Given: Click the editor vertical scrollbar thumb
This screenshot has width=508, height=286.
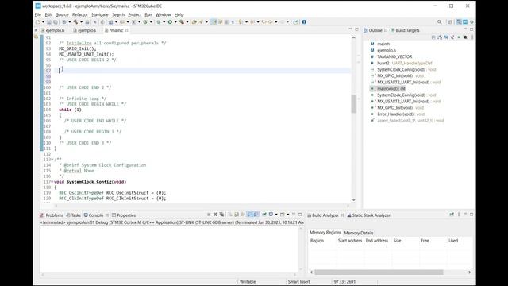Looking at the screenshot, I should click(354, 104).
